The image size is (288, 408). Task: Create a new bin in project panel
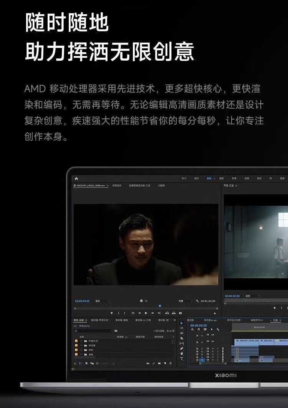(159, 363)
